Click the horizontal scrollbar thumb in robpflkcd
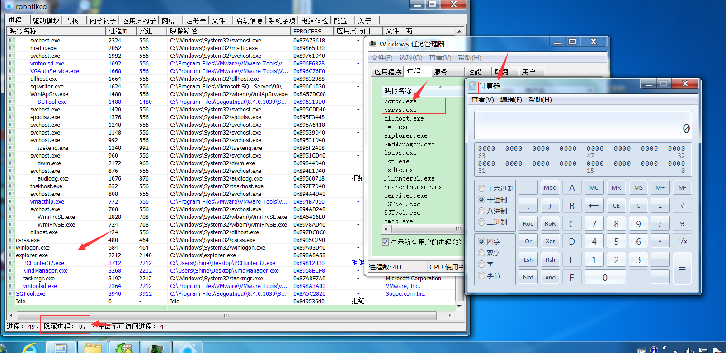726x353 pixels. (x=226, y=316)
